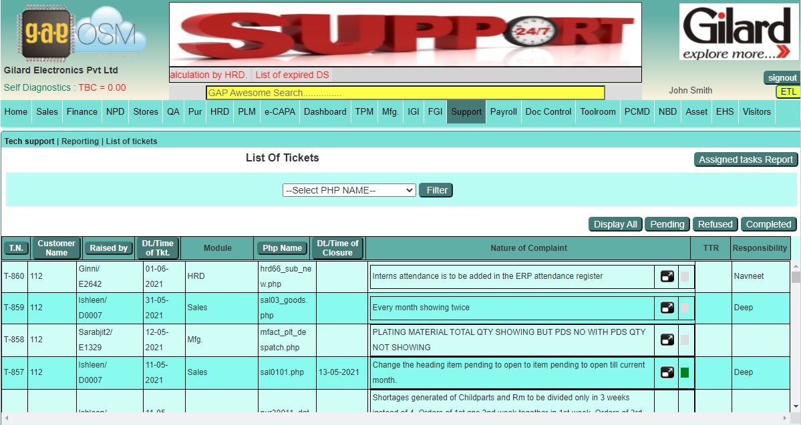Switch to the Payroll tab
Viewport: 801px width, 425px height.
[503, 111]
